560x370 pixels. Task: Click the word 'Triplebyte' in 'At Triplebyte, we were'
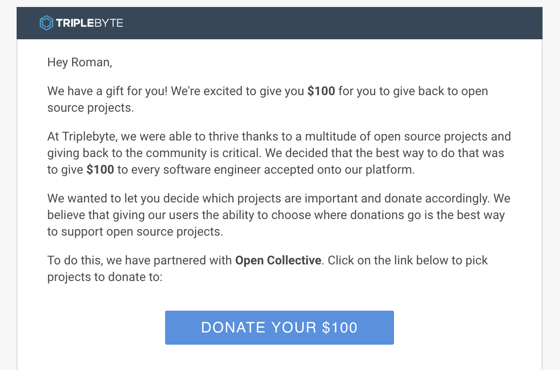click(x=90, y=137)
